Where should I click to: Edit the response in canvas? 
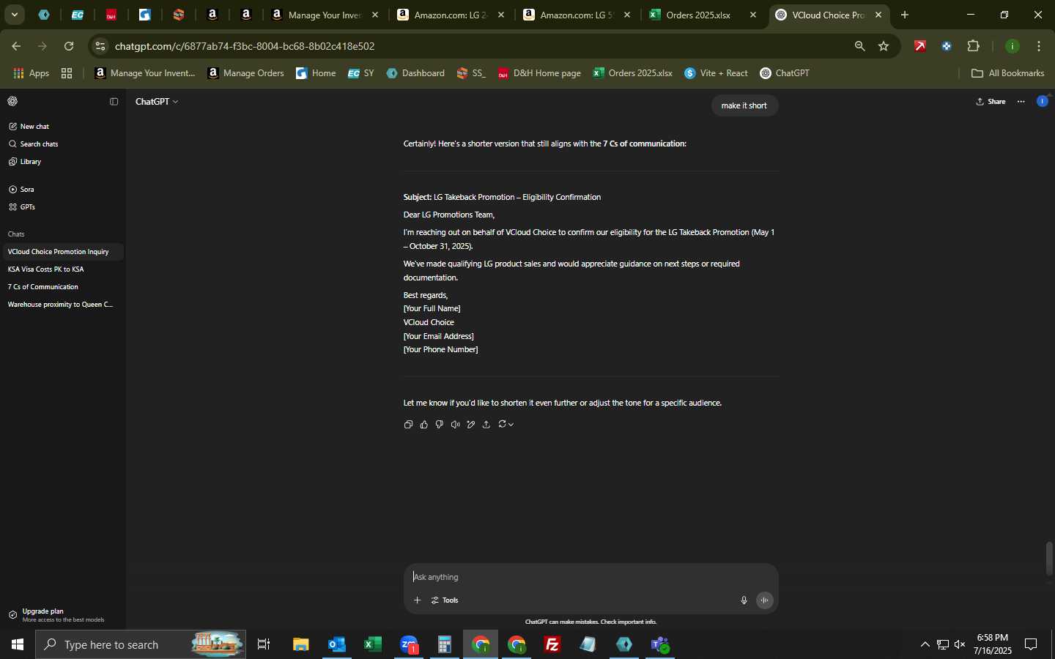coord(471,425)
